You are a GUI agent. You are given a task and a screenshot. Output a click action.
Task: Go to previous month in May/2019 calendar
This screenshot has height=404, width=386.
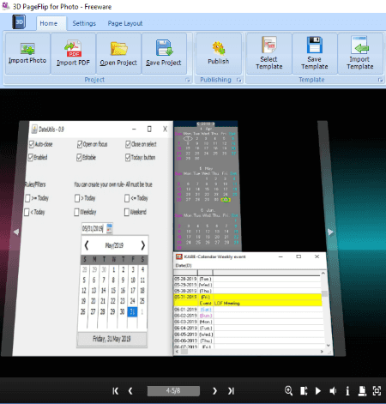87,245
